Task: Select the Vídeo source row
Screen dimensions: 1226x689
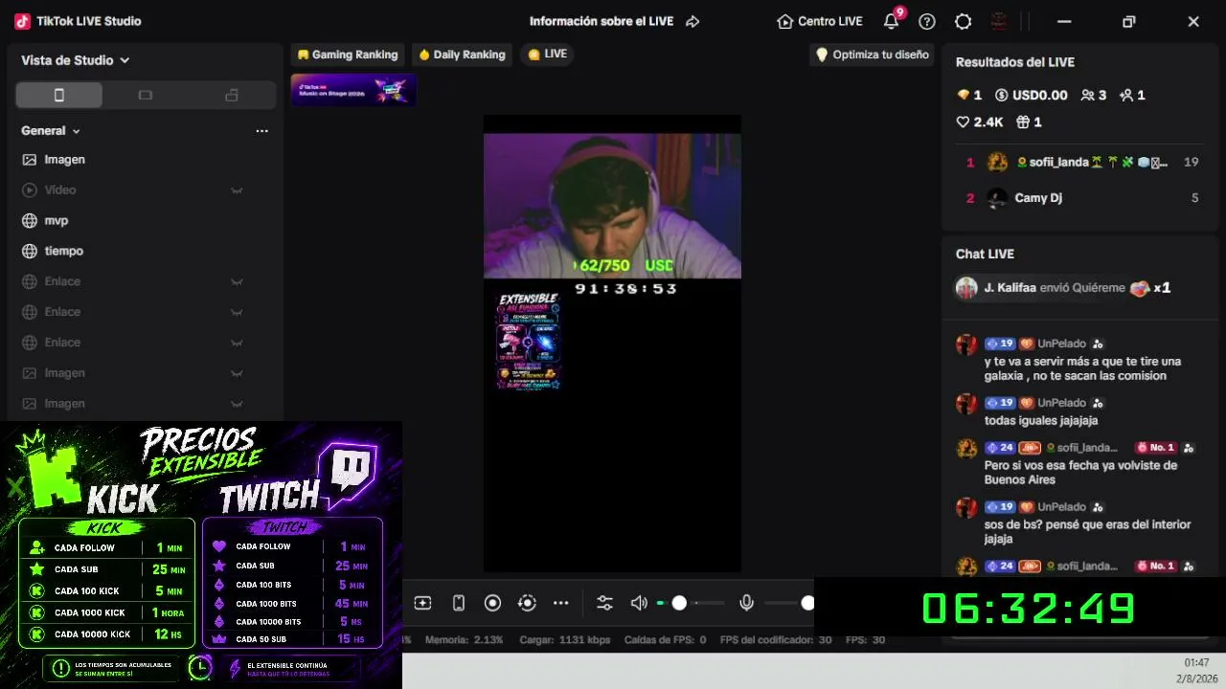Action: pos(144,190)
